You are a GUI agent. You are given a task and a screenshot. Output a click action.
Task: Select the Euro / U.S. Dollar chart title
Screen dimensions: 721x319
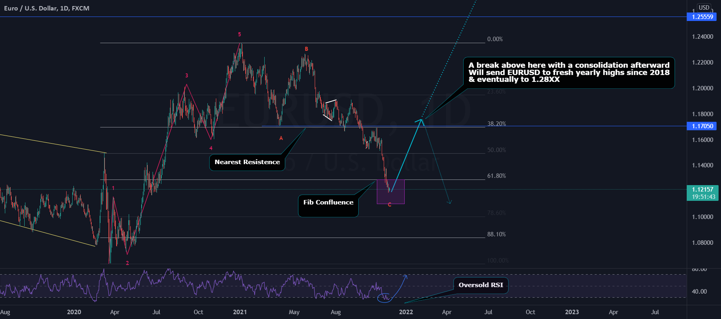(x=47, y=8)
